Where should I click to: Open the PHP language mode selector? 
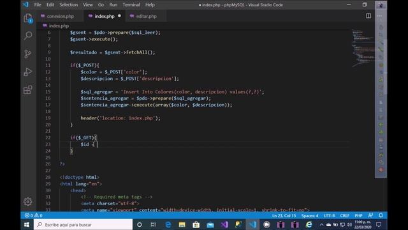click(358, 216)
